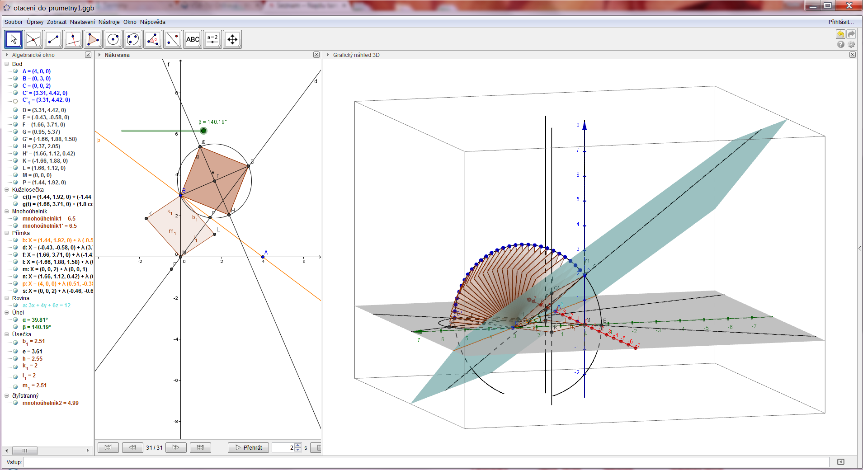The width and height of the screenshot is (863, 470).
Task: Close the Grafický náhled 3D panel
Action: [852, 55]
